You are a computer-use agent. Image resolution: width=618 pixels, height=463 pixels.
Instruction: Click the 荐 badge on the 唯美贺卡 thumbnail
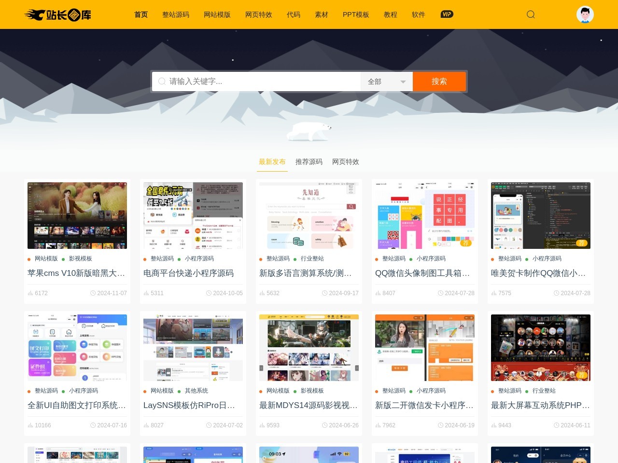tap(581, 244)
